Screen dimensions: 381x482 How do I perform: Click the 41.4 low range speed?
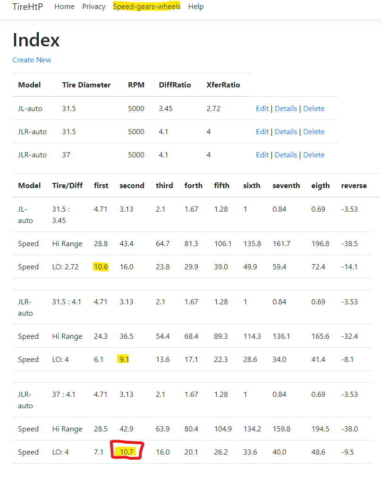[318, 359]
